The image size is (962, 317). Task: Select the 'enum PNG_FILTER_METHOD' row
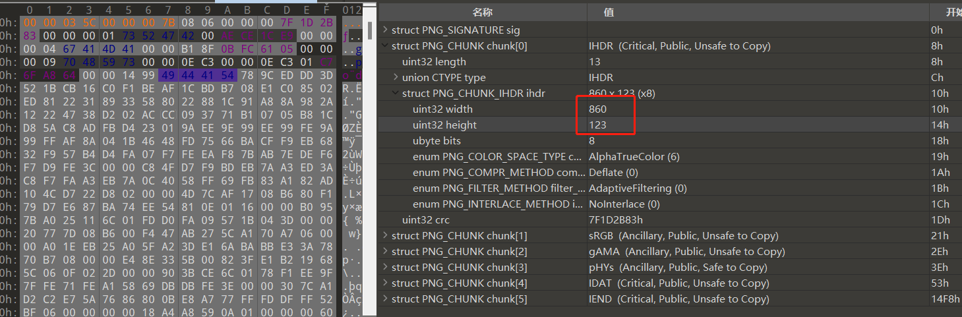[x=670, y=188]
